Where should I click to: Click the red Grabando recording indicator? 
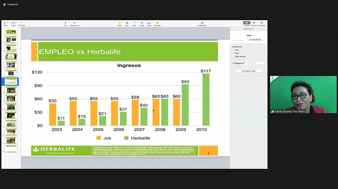click(4, 4)
